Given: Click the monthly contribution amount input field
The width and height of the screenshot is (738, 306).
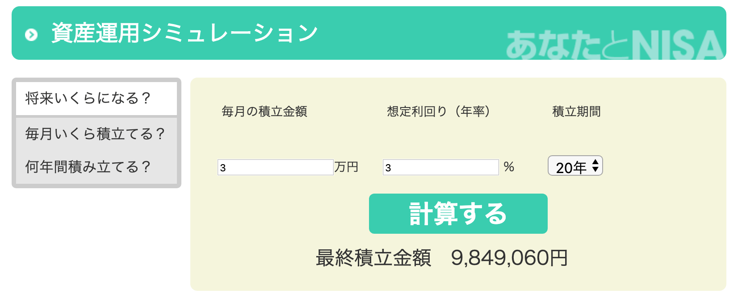Looking at the screenshot, I should [x=275, y=167].
